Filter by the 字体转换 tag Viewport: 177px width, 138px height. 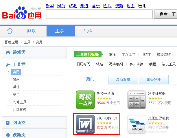click(136, 64)
